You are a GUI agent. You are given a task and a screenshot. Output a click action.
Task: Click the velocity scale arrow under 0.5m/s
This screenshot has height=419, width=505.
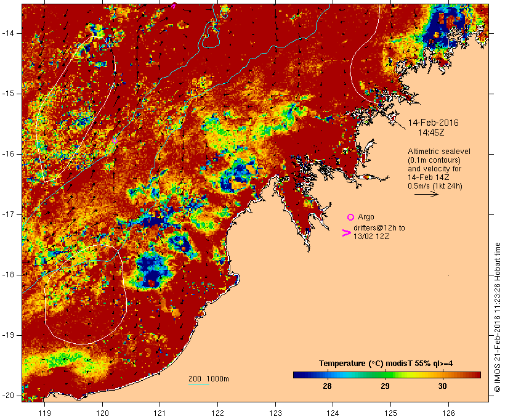click(x=426, y=194)
